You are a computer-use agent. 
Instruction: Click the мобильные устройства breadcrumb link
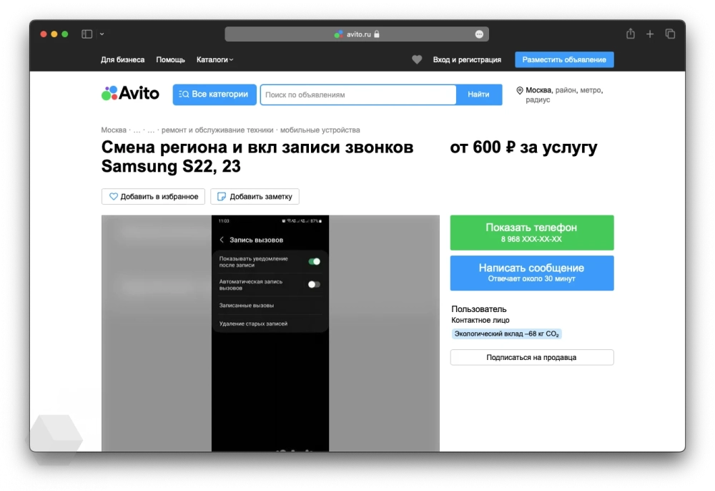pos(320,130)
